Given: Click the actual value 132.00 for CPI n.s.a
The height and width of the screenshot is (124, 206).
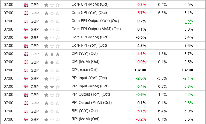Looking at the screenshot, I should click(x=140, y=70).
